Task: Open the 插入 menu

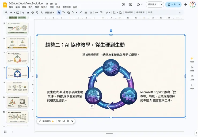Action: pos(31,7)
